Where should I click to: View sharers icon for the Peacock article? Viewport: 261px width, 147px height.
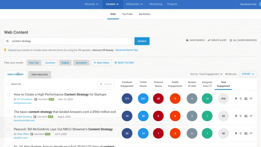pyautogui.click(x=246, y=134)
